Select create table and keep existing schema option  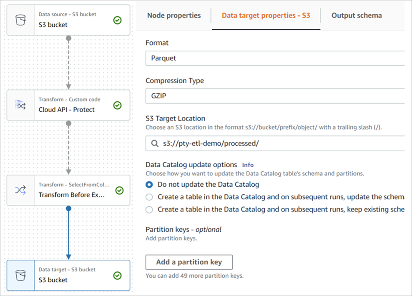149,210
